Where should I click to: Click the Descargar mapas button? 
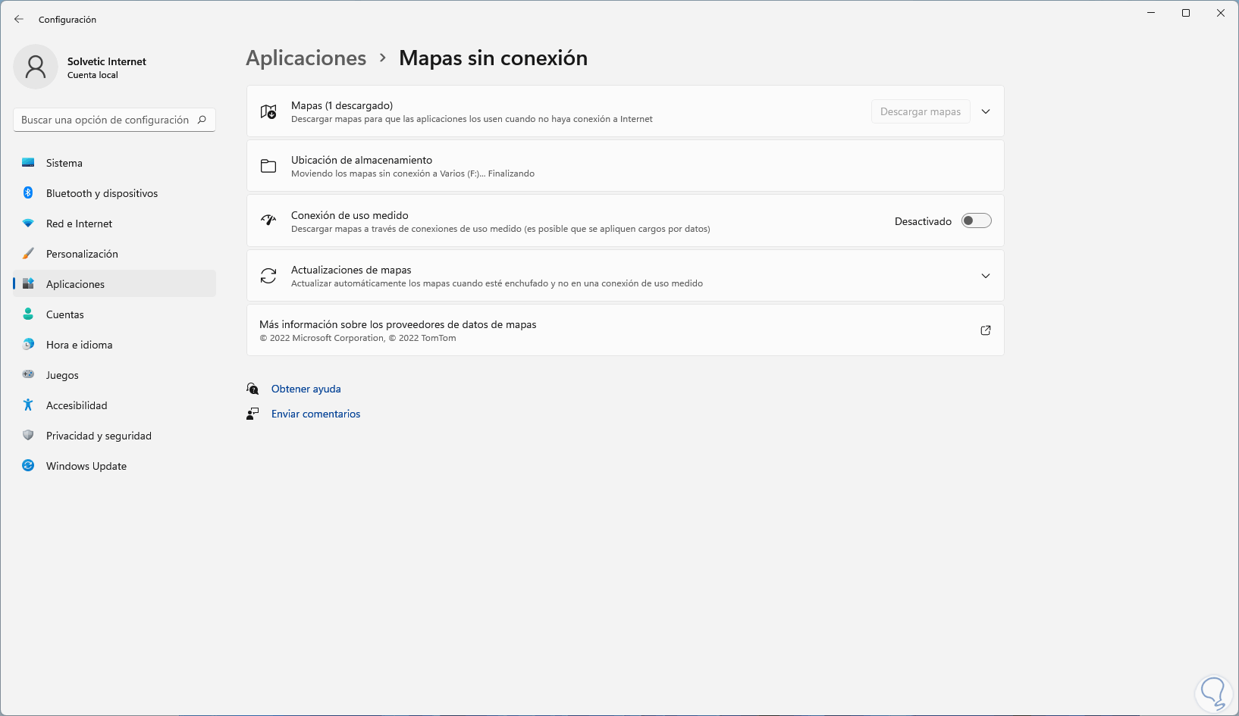pyautogui.click(x=920, y=111)
